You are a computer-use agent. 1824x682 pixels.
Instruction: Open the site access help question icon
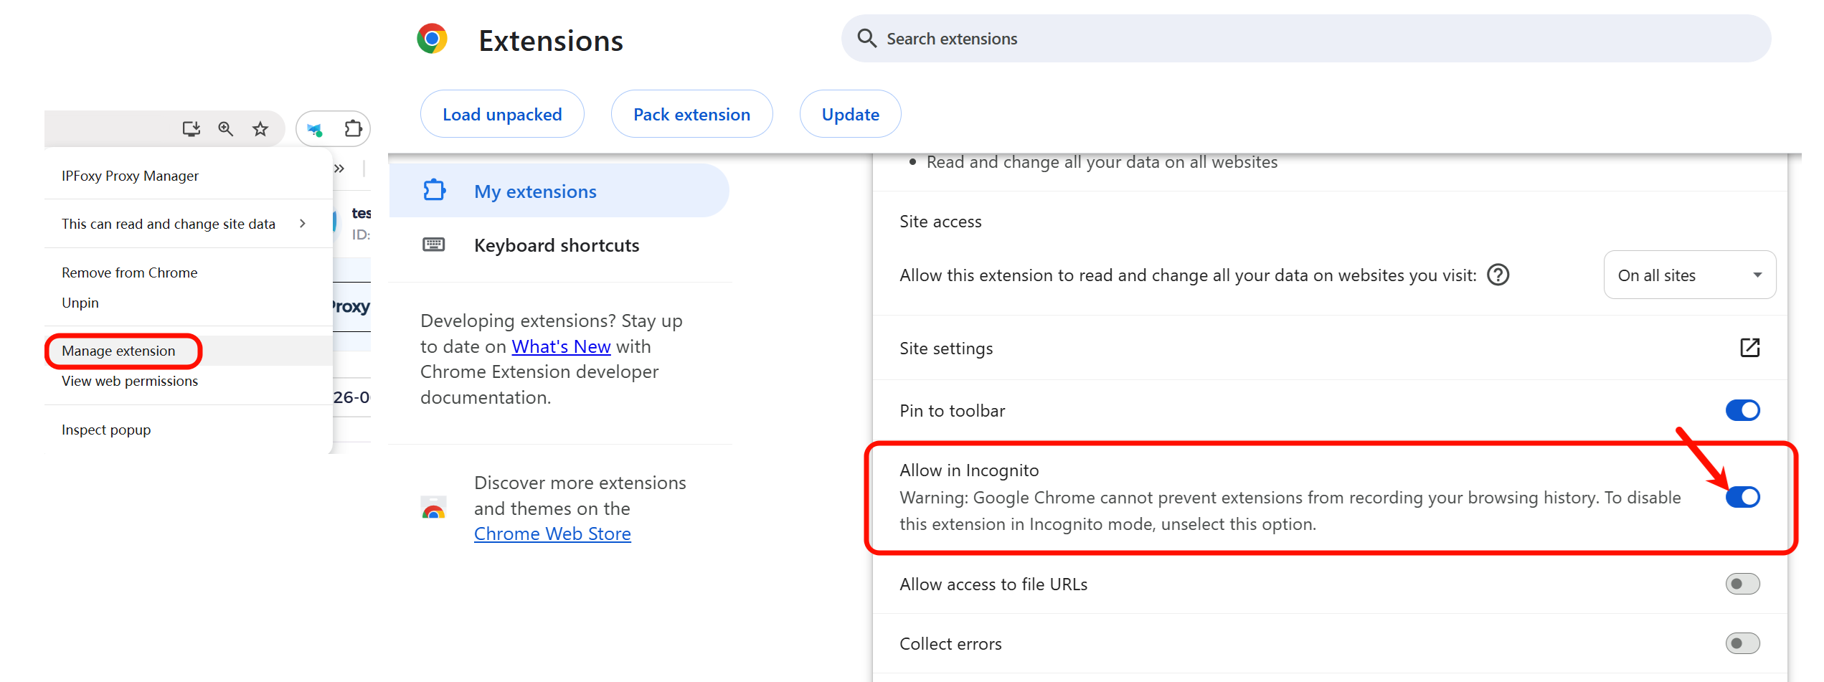coord(1498,275)
